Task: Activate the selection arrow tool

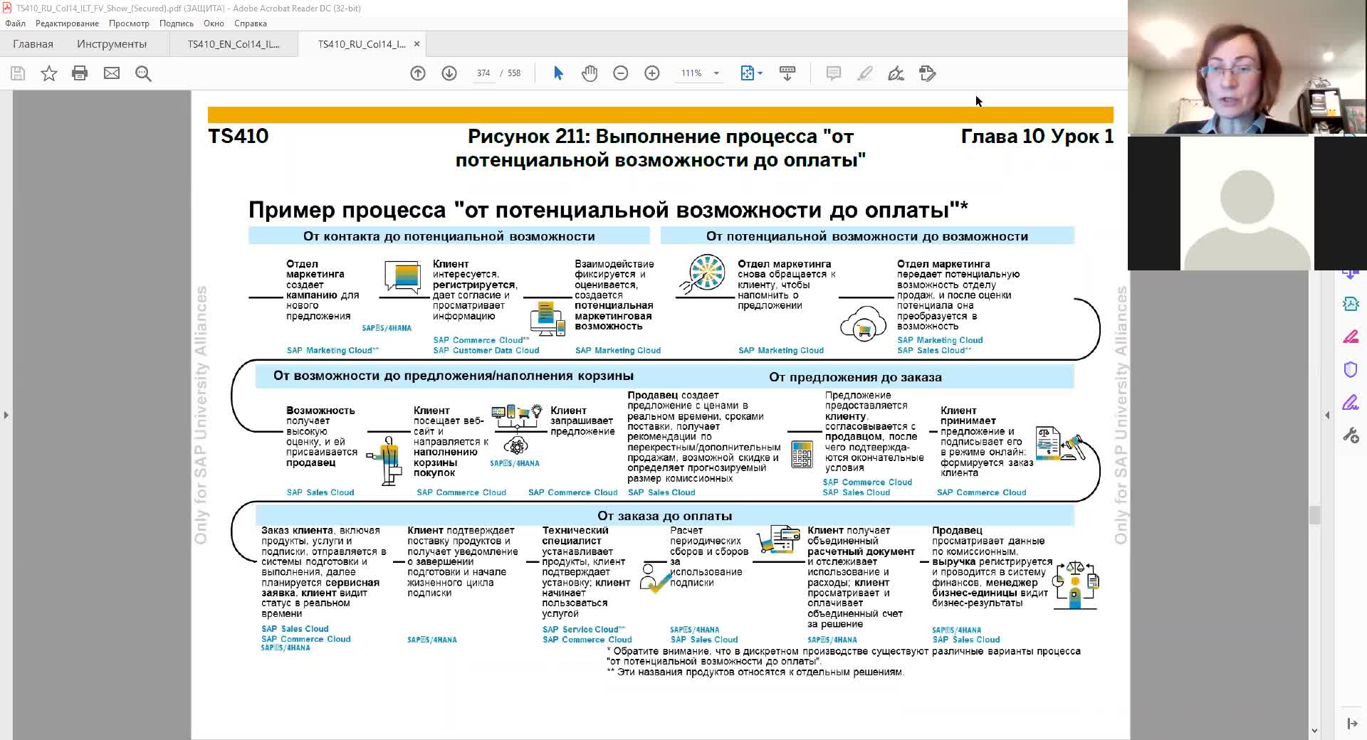Action: tap(558, 73)
